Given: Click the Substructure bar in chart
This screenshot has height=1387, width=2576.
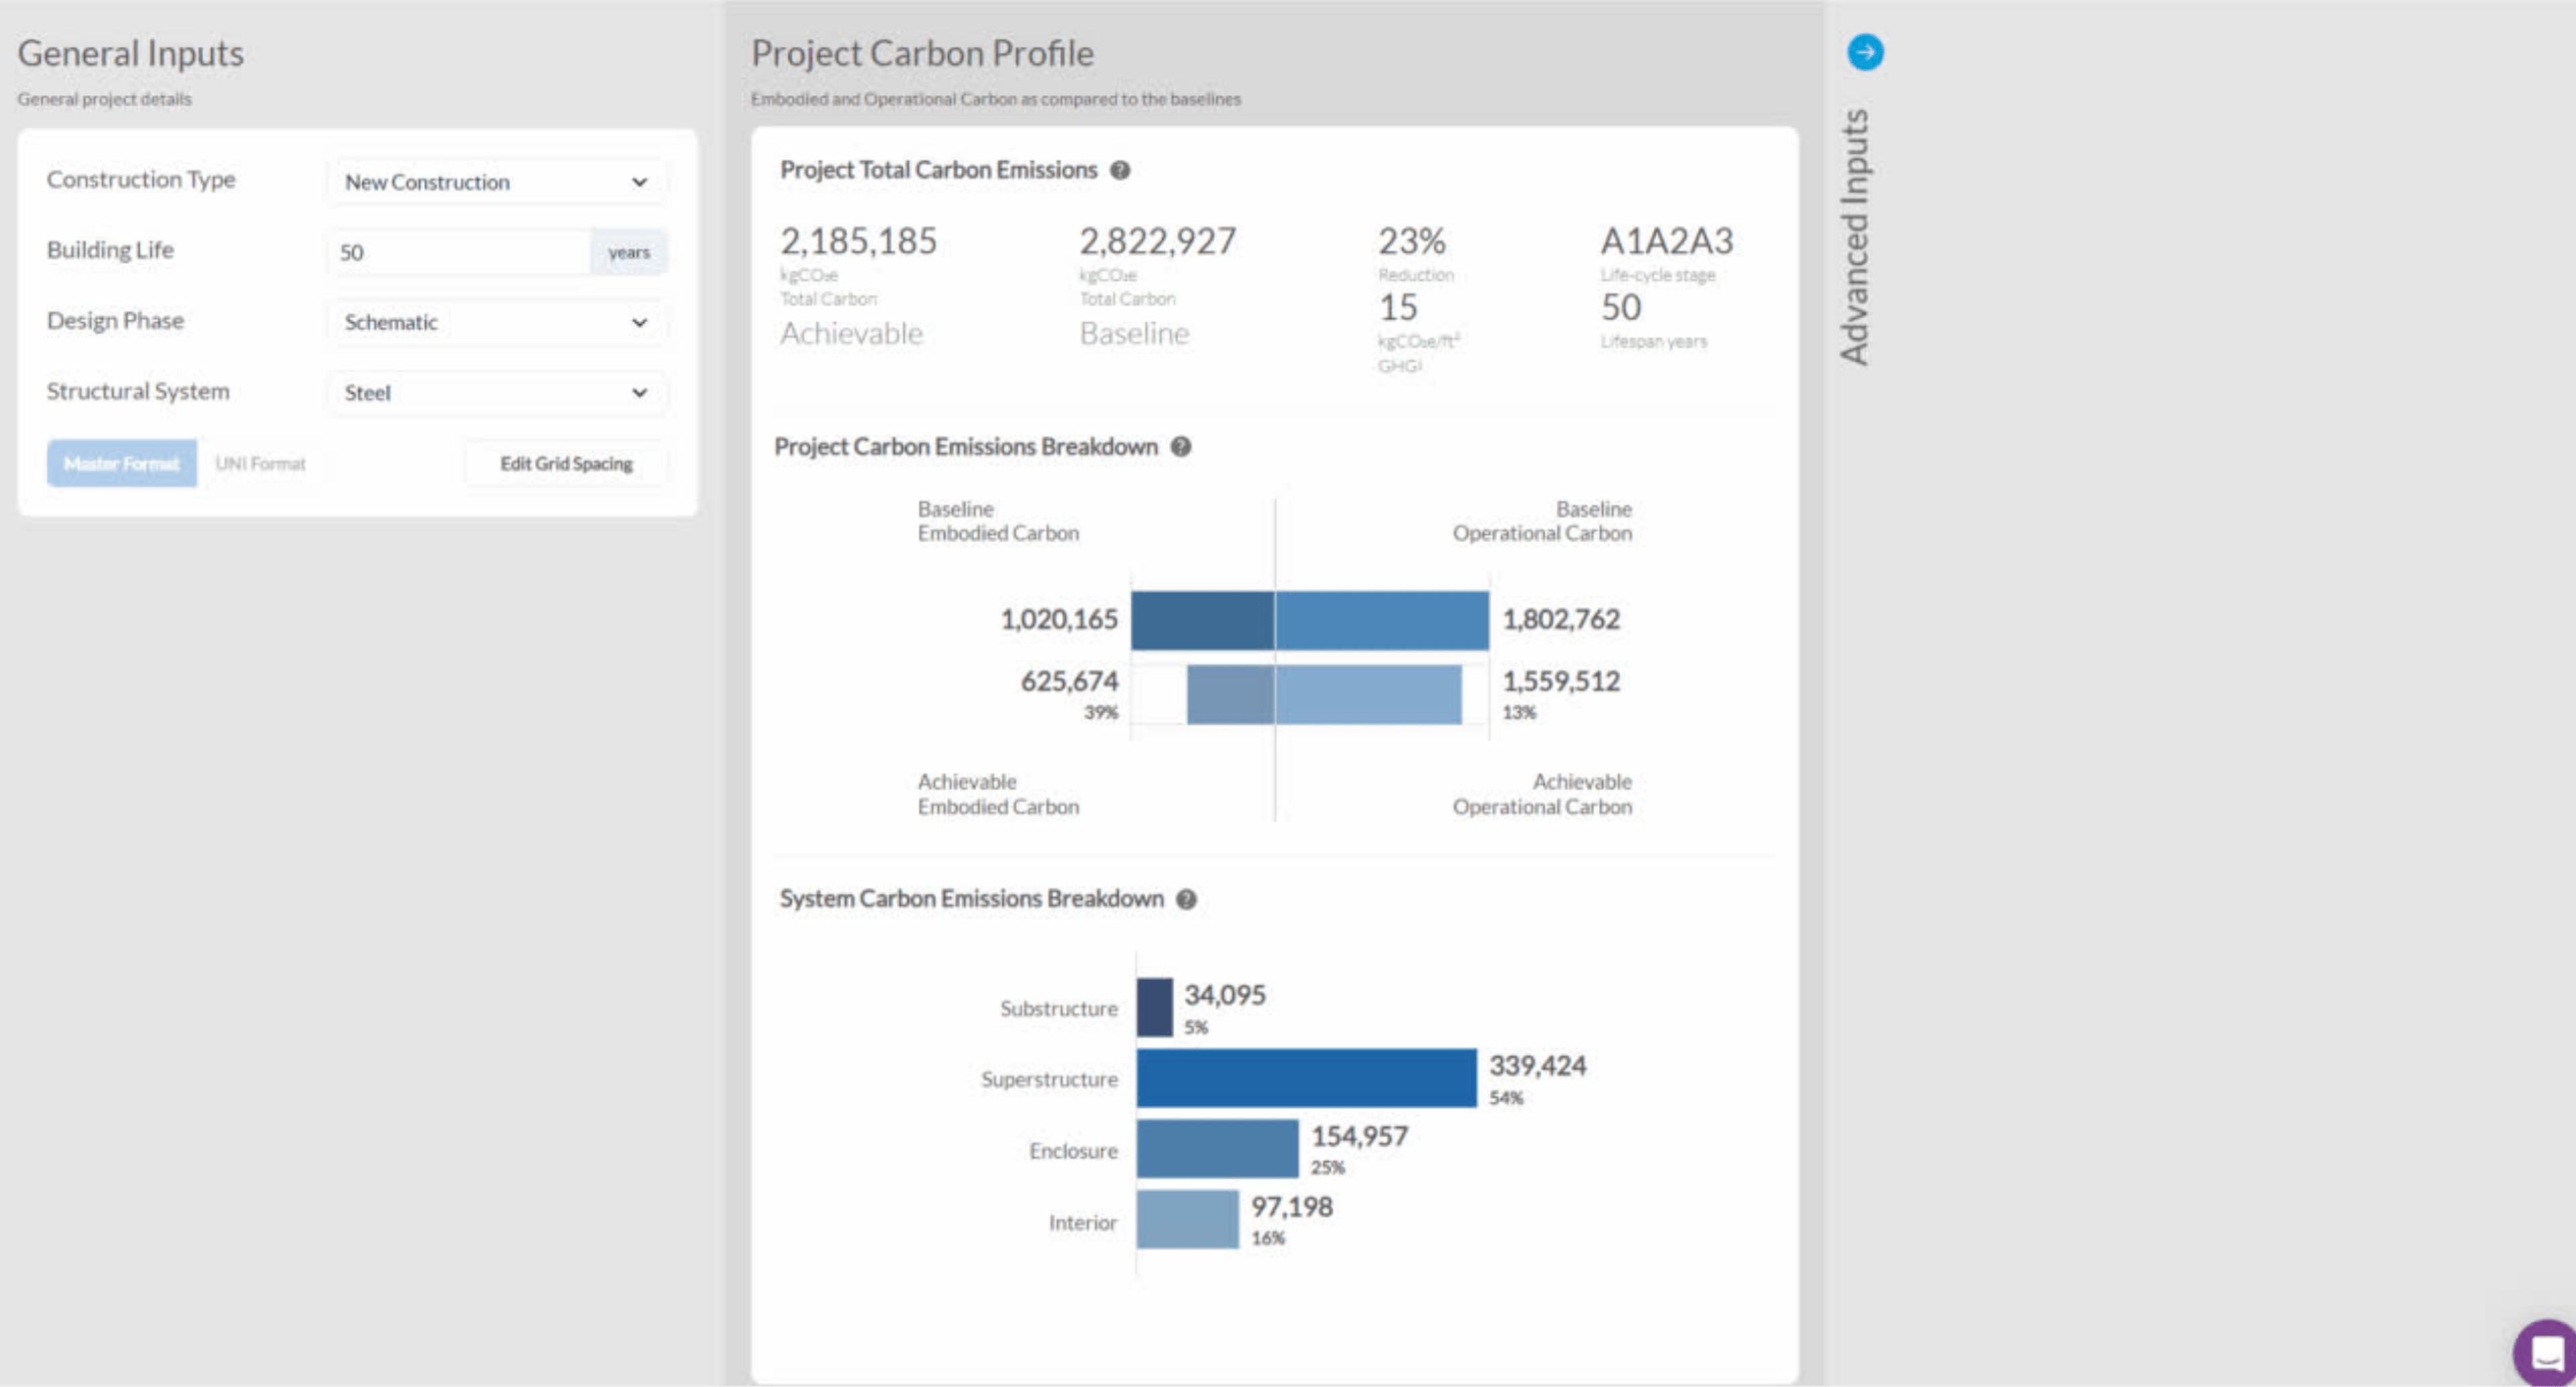Looking at the screenshot, I should [x=1154, y=1007].
